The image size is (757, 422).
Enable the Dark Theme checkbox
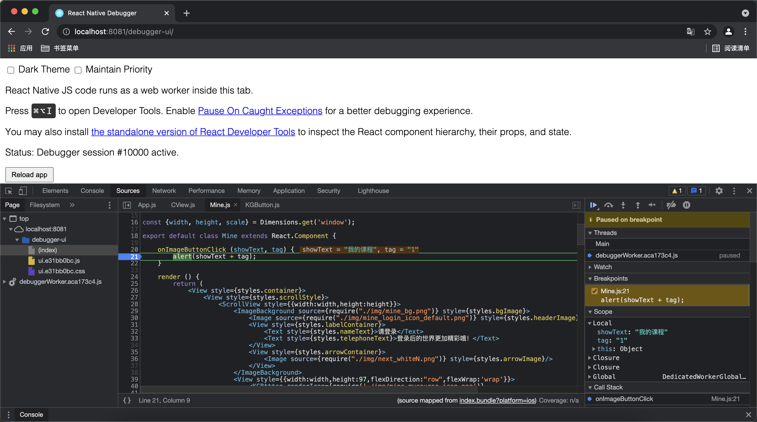coord(11,70)
